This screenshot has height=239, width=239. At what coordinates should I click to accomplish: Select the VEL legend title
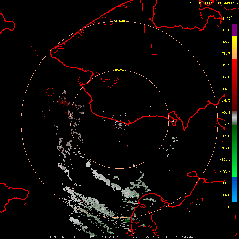(x=233, y=16)
